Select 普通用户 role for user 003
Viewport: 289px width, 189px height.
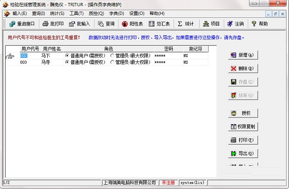67,62
